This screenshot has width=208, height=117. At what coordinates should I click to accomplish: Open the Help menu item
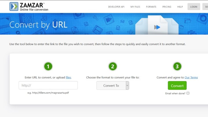[x=180, y=7]
